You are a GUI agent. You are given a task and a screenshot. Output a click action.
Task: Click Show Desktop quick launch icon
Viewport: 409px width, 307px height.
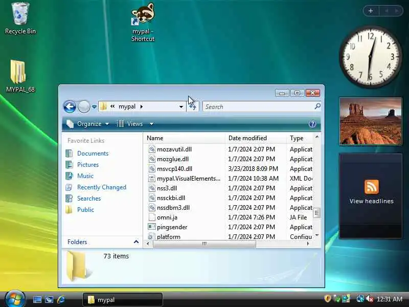(37, 299)
